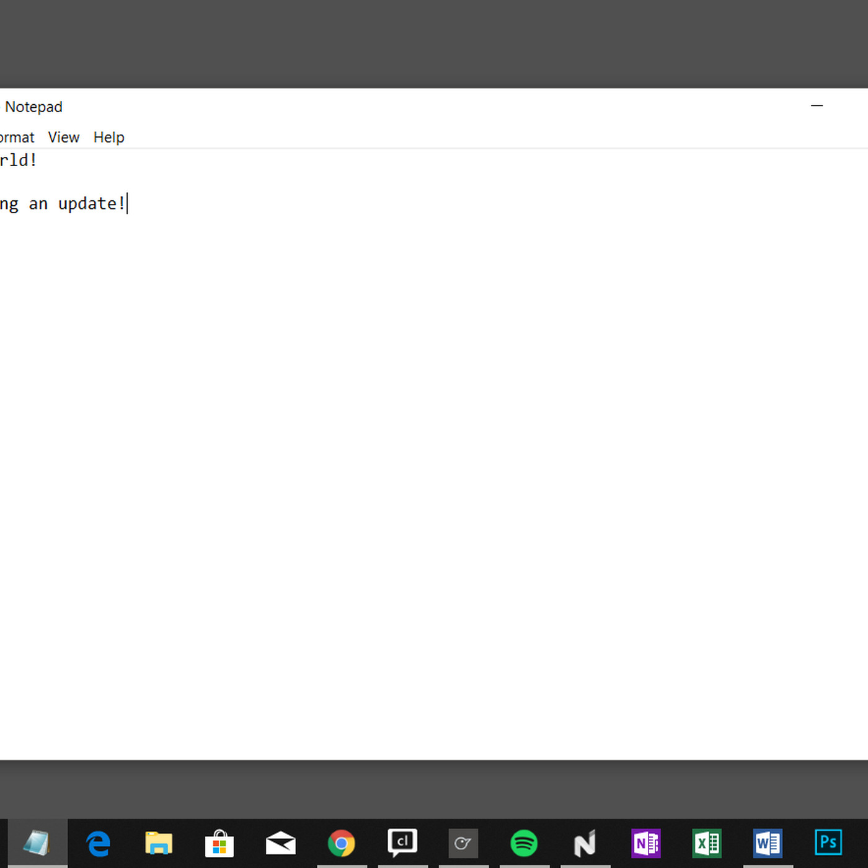Screen dimensions: 868x868
Task: Launch Excel from the taskbar
Action: (707, 843)
